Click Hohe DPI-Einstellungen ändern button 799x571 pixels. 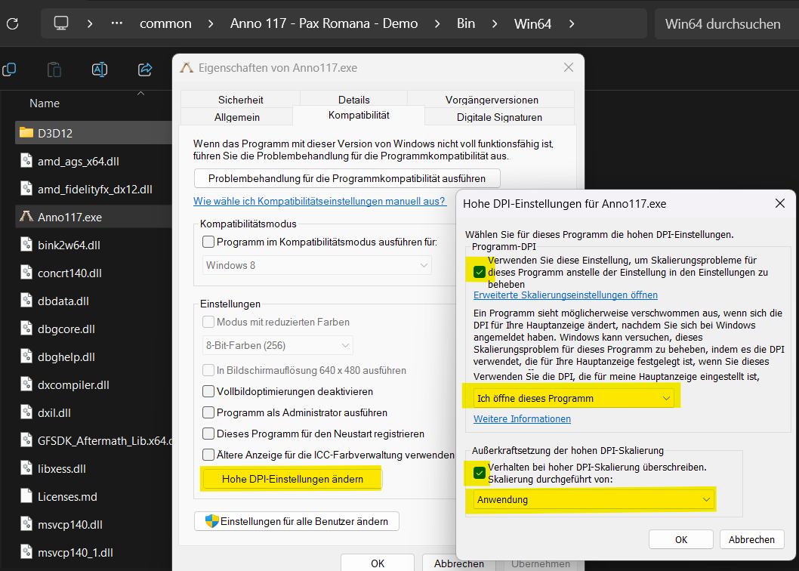click(292, 479)
